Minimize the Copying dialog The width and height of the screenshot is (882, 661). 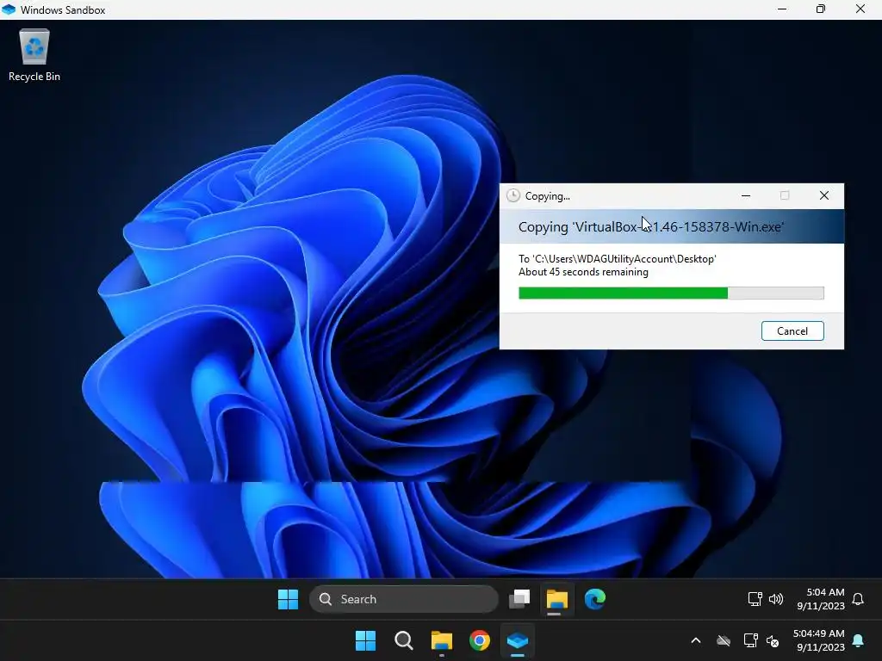pyautogui.click(x=746, y=195)
